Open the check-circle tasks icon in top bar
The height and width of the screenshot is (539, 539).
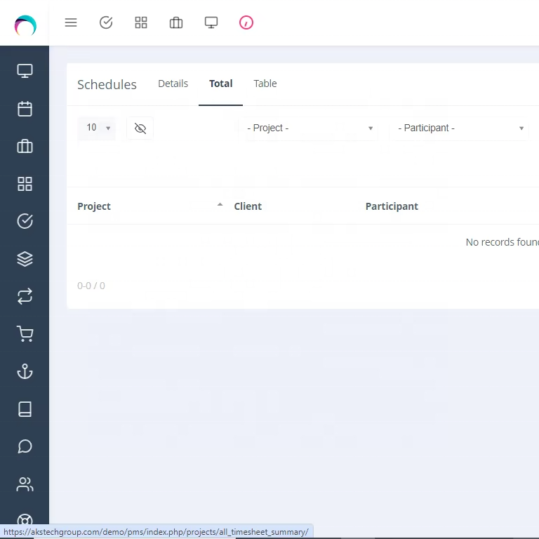click(106, 22)
